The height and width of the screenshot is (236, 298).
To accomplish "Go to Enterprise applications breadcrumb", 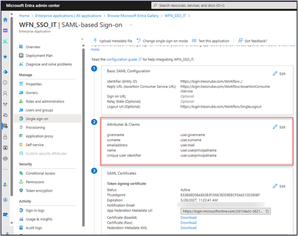I will (x=68, y=16).
